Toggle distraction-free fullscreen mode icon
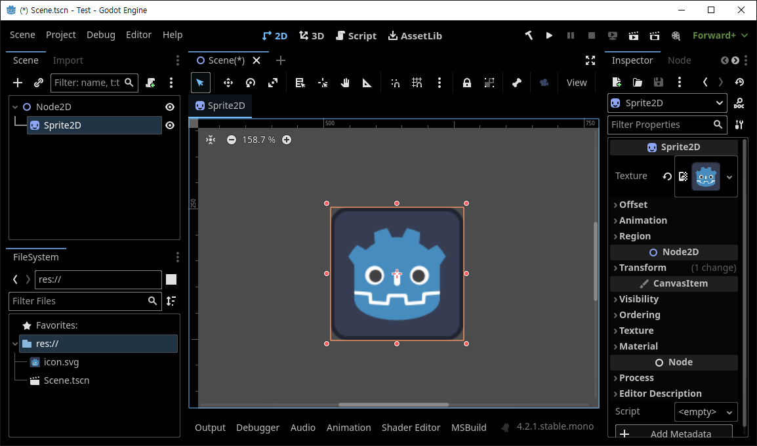The image size is (757, 446). [x=590, y=60]
